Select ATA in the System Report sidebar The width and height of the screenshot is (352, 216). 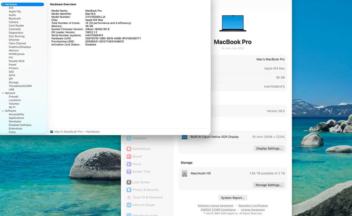11,8
